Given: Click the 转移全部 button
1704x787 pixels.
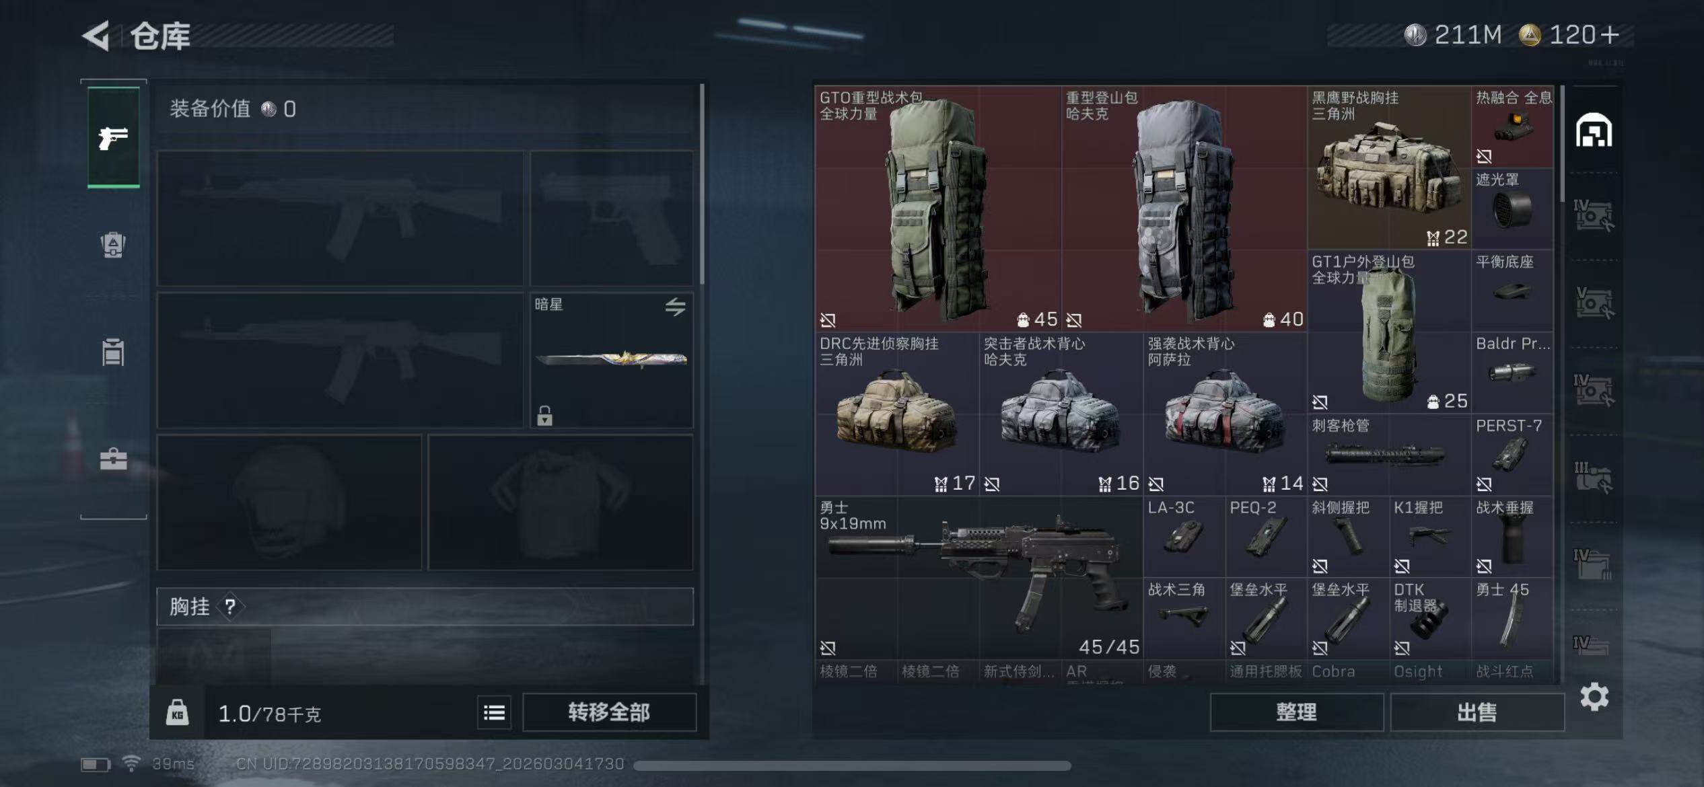Looking at the screenshot, I should click(x=609, y=712).
